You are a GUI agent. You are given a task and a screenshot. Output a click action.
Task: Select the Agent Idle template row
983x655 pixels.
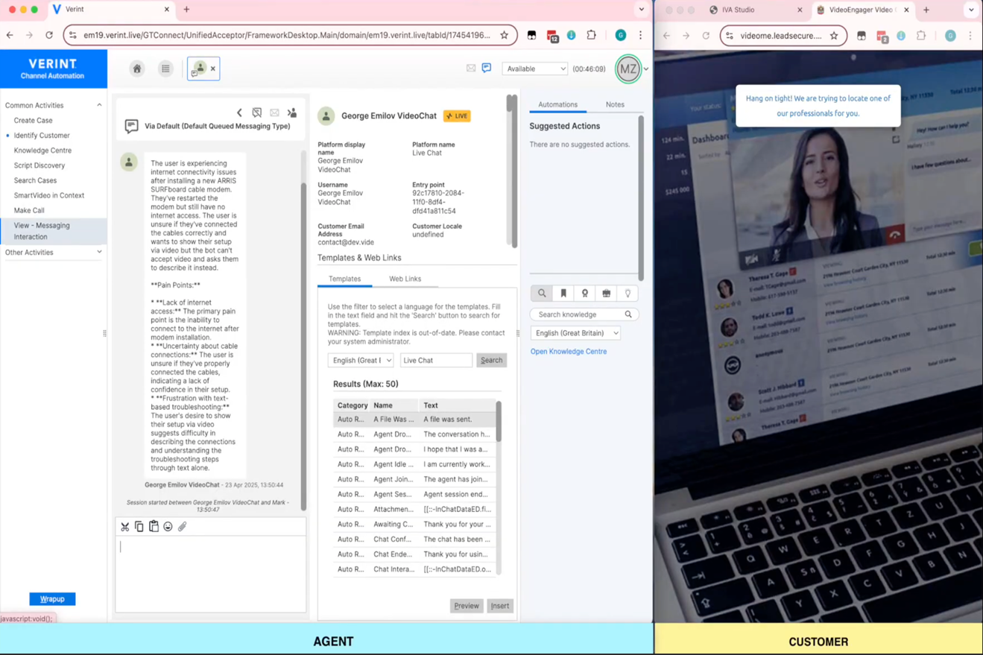pos(416,464)
